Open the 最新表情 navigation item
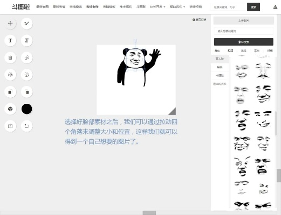 point(59,7)
